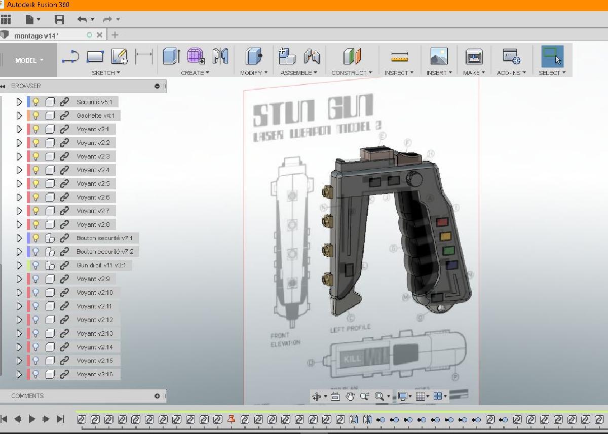Select the Sketch Dimension tool

tap(144, 57)
